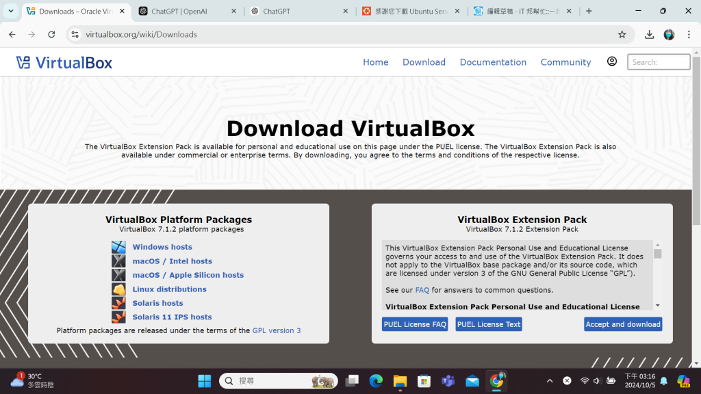Click the Solaris 11 IPS hosts link
The image size is (701, 394).
tap(172, 317)
